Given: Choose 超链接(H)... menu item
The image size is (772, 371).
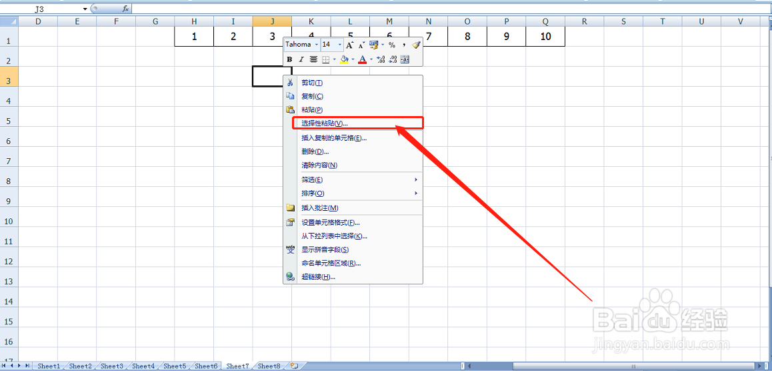Looking at the screenshot, I should (353, 277).
